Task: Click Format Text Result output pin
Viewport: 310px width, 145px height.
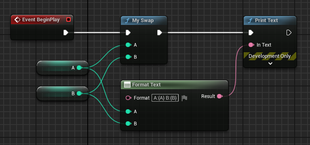Action: 219,96
